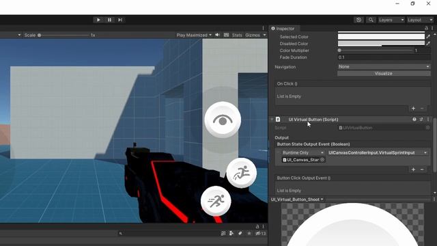Open the preview panel's three-dot menu
Image resolution: width=437 pixels, height=246 pixels.
pos(434,200)
